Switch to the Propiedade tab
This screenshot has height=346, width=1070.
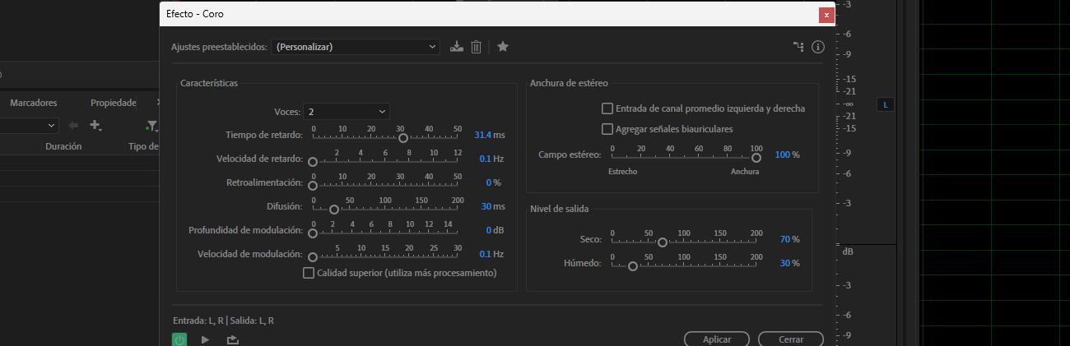point(113,103)
